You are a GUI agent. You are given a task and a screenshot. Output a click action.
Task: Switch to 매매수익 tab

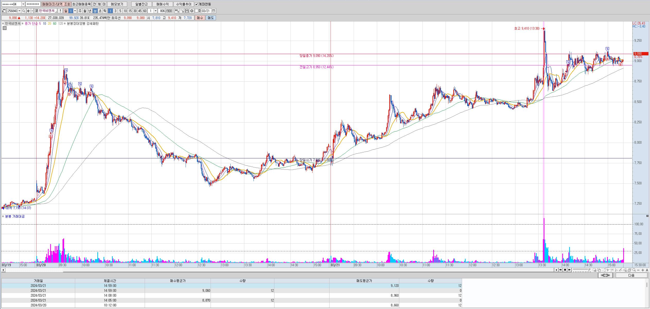[162, 4]
